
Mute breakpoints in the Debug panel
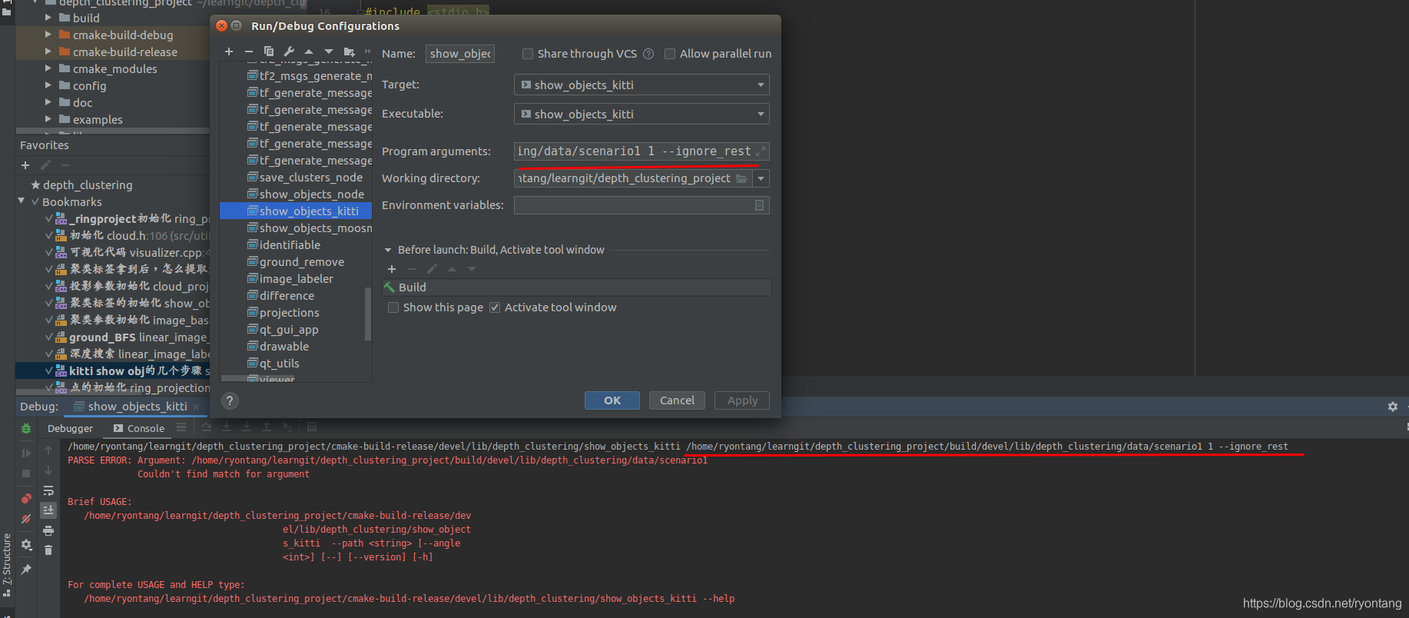tap(26, 519)
